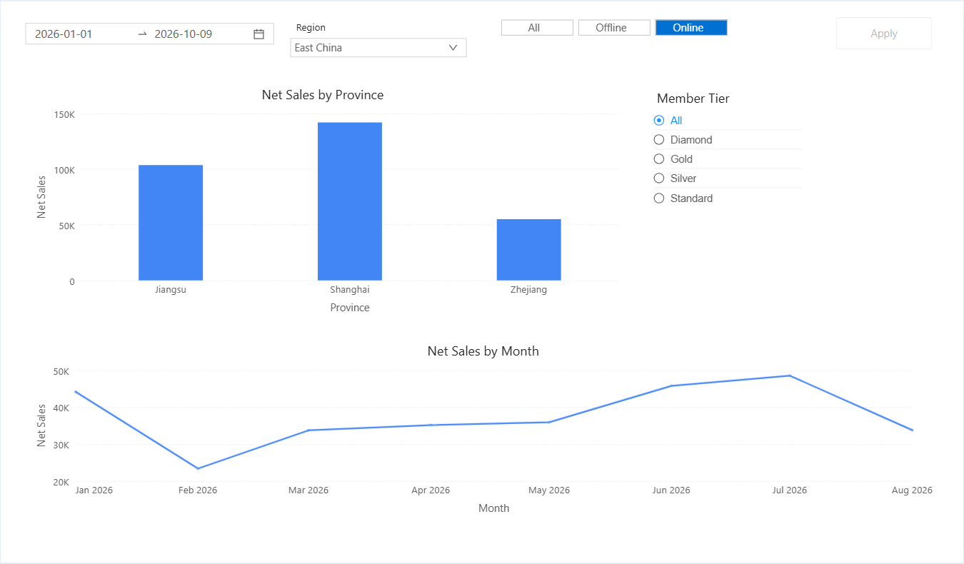The height and width of the screenshot is (564, 964).
Task: Click the Shanghai axis label
Action: [350, 290]
